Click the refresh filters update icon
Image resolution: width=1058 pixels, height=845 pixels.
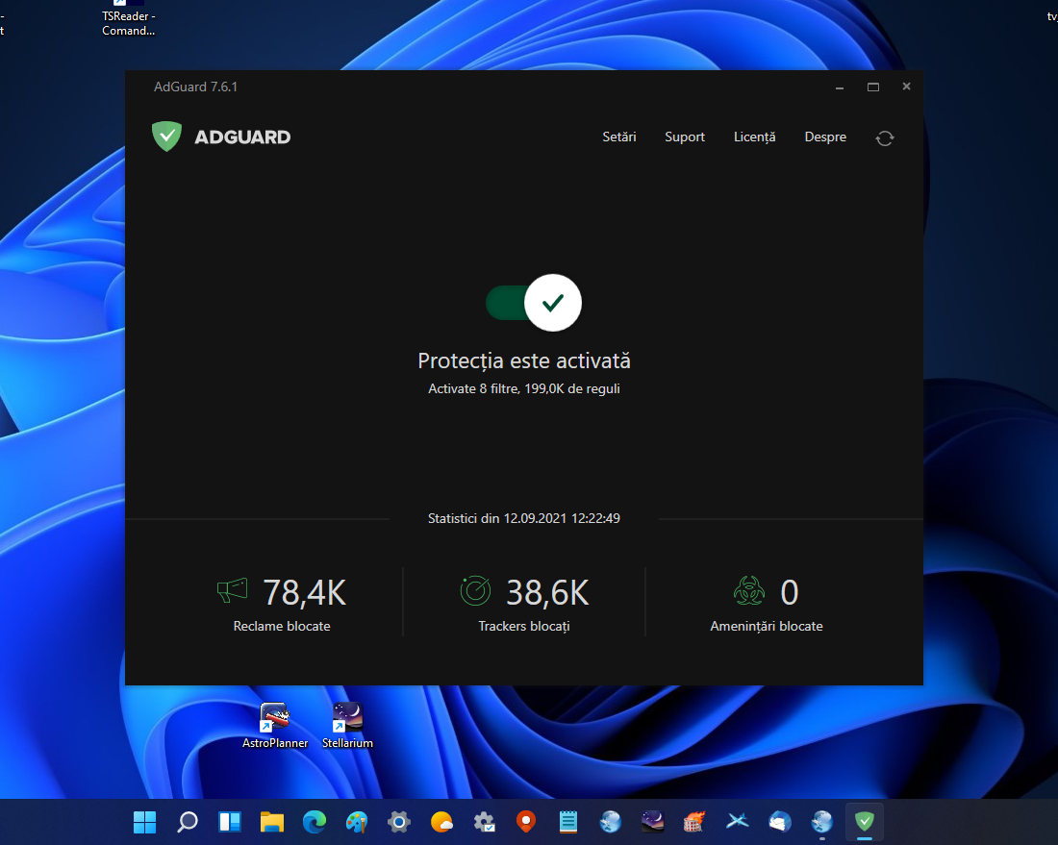tap(885, 138)
